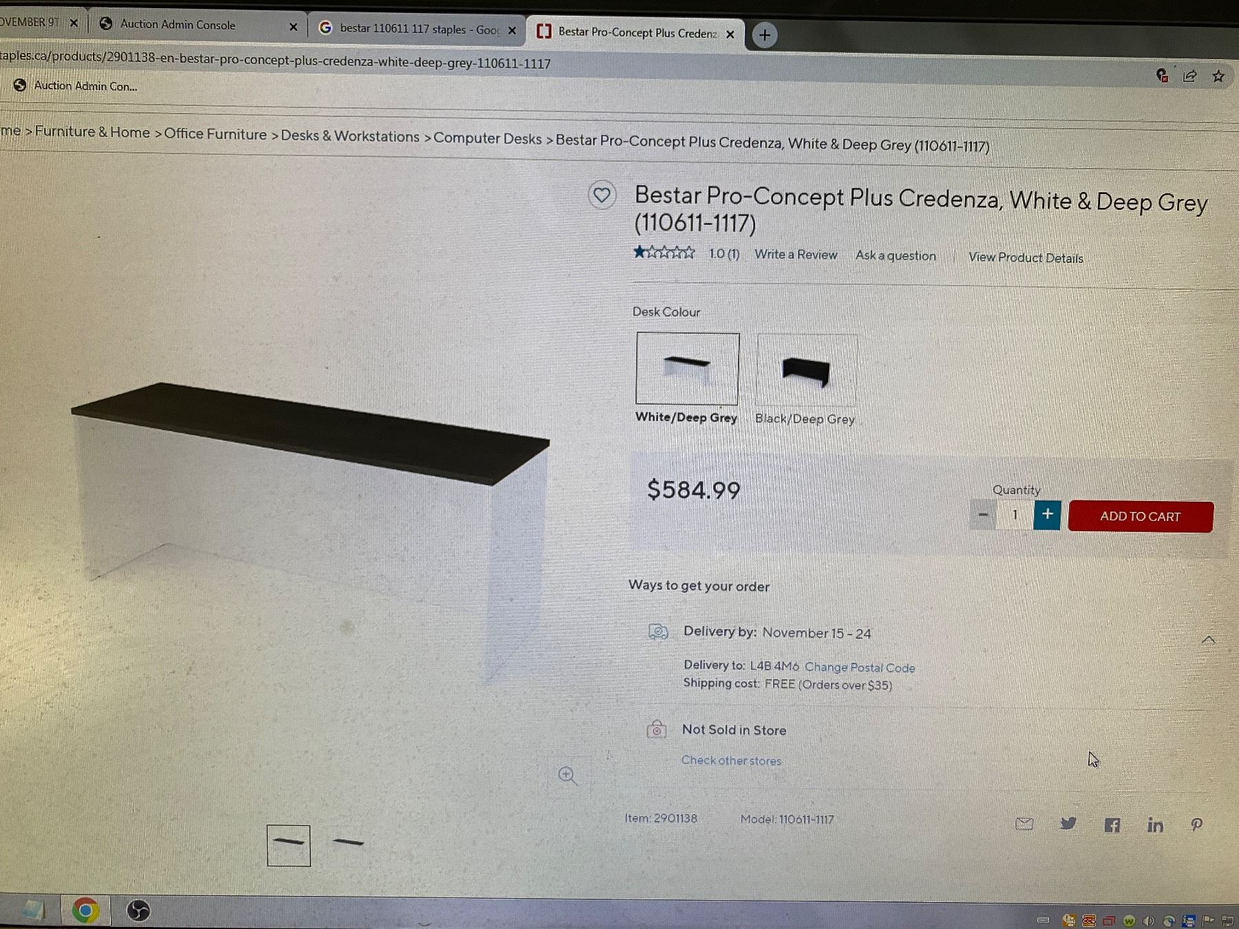
Task: Collapse the Delivery by section chevron
Action: [x=1208, y=640]
